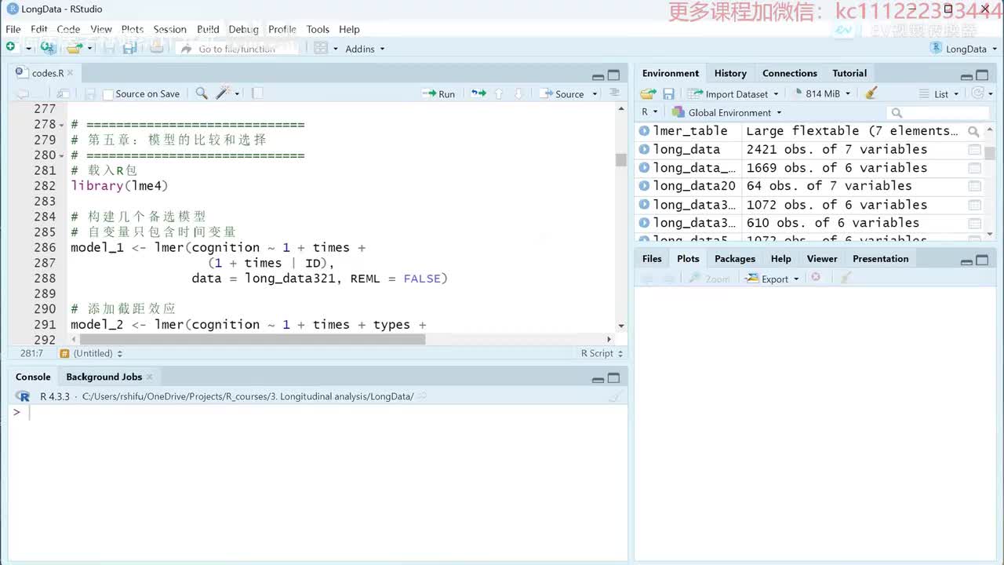Click the console input prompt line
The height and width of the screenshot is (565, 1004).
point(318,413)
